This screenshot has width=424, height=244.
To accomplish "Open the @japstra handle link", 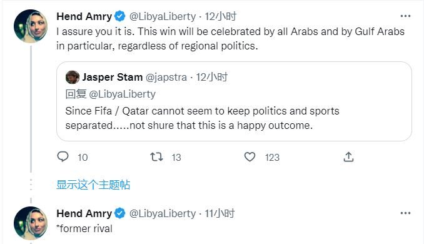I will [166, 78].
